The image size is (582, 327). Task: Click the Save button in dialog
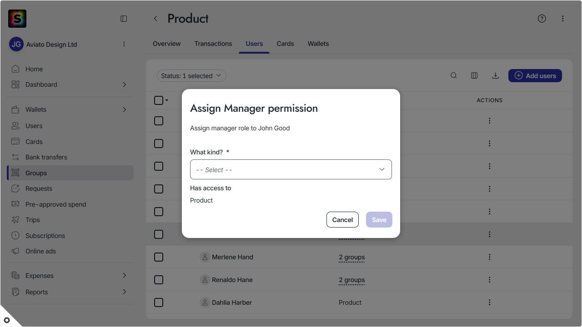pyautogui.click(x=379, y=220)
